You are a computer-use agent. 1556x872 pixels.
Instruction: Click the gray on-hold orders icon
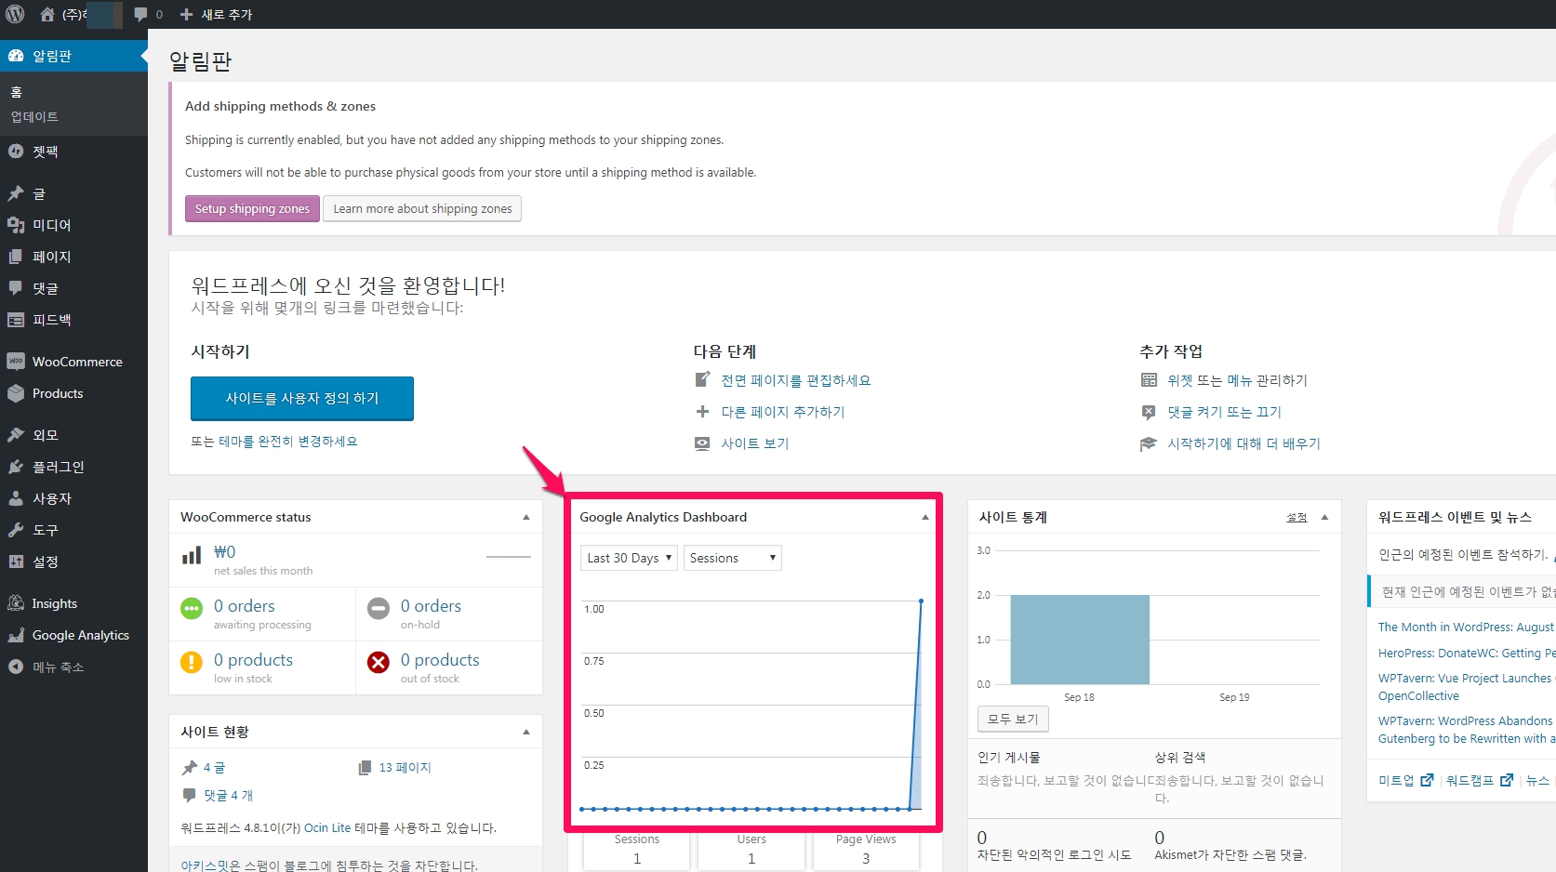coord(379,609)
